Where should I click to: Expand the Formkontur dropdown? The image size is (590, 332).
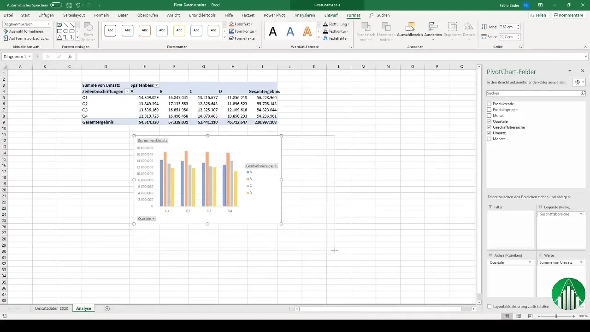point(255,31)
